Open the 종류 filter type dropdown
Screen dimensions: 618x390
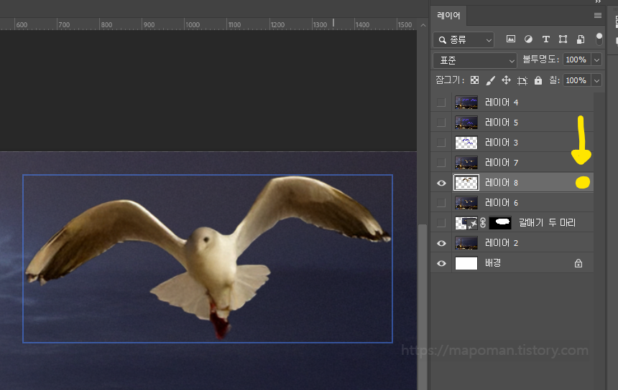tap(463, 39)
